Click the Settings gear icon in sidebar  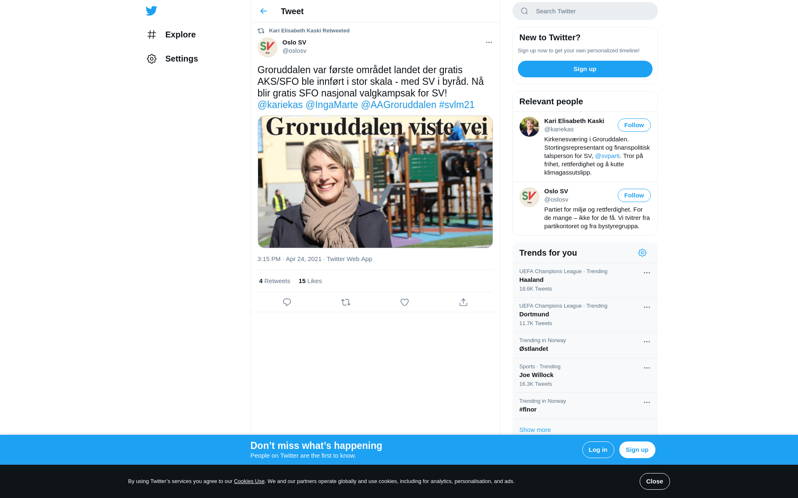point(152,59)
